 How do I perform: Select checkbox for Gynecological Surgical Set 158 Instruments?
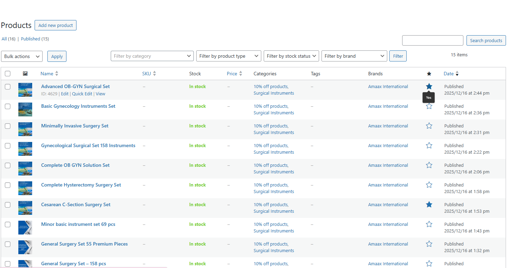pos(8,146)
